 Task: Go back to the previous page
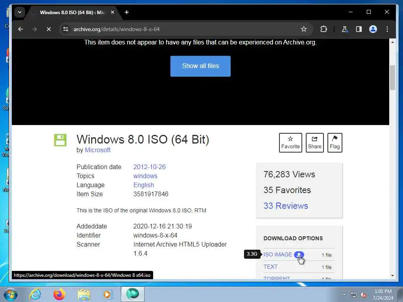pos(20,29)
